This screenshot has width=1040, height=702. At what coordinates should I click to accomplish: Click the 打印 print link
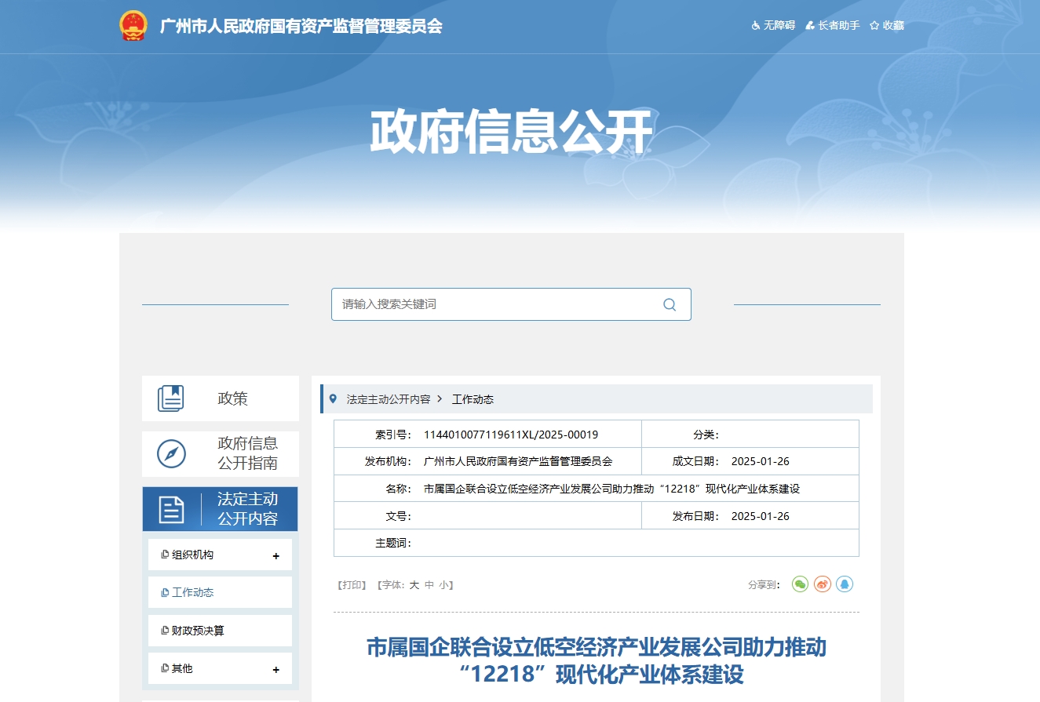click(352, 585)
